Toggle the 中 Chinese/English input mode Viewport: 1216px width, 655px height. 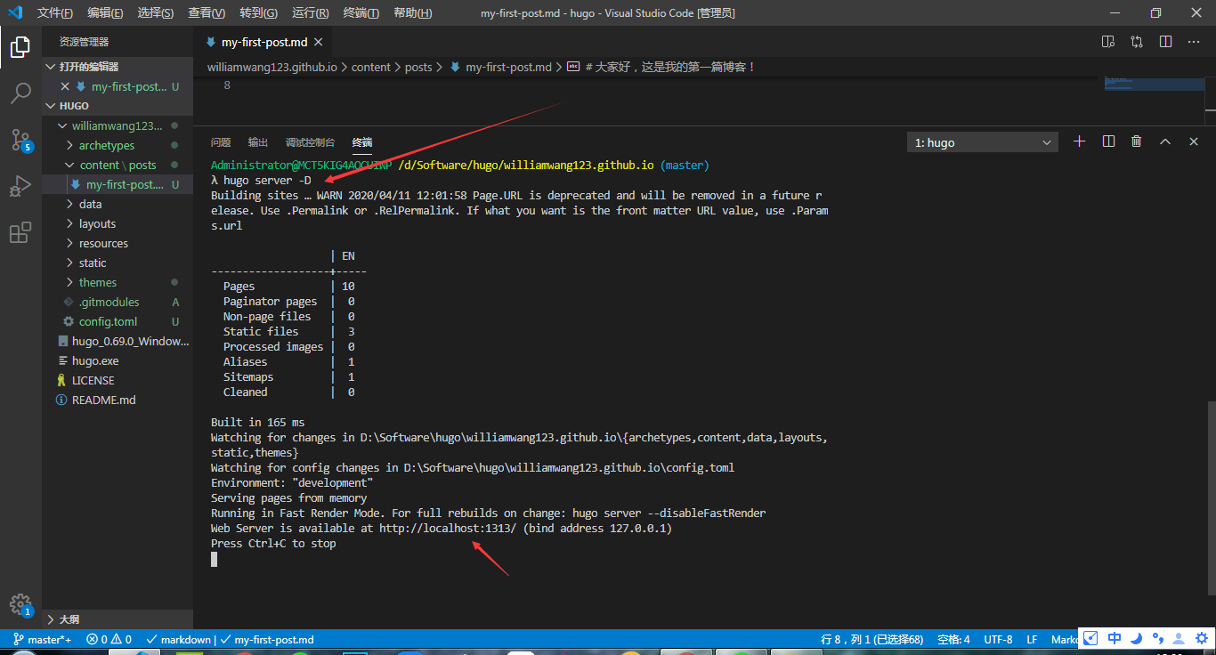click(1115, 638)
